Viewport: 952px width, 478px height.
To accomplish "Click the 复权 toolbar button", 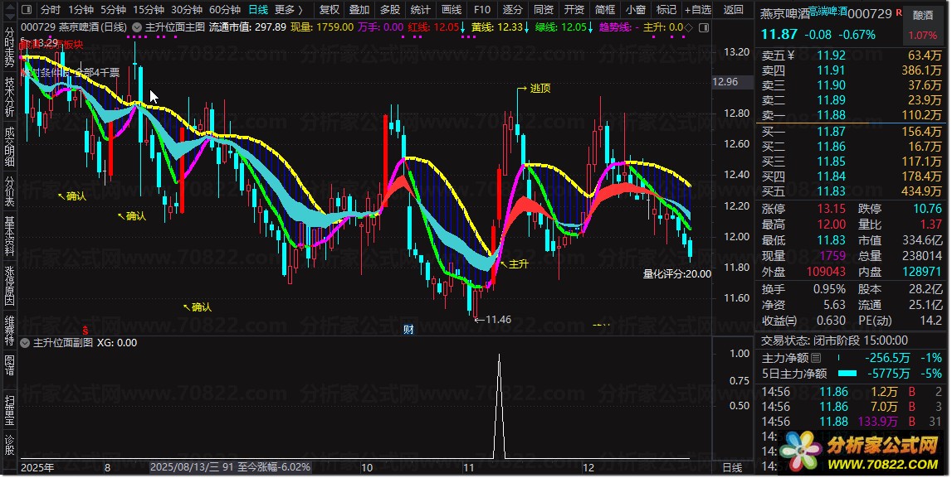I will (329, 10).
